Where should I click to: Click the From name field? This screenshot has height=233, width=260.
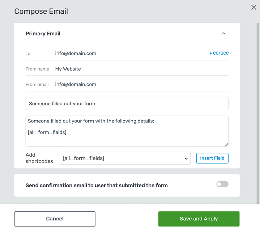[x=141, y=69]
